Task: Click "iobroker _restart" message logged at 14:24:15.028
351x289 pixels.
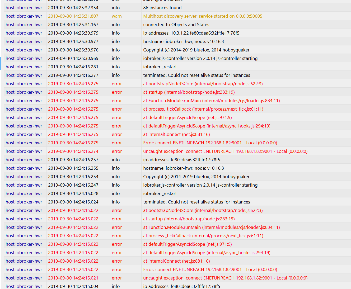Action: click(160, 193)
